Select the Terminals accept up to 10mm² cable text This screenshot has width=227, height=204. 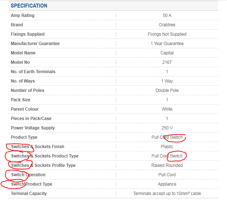pos(167,194)
